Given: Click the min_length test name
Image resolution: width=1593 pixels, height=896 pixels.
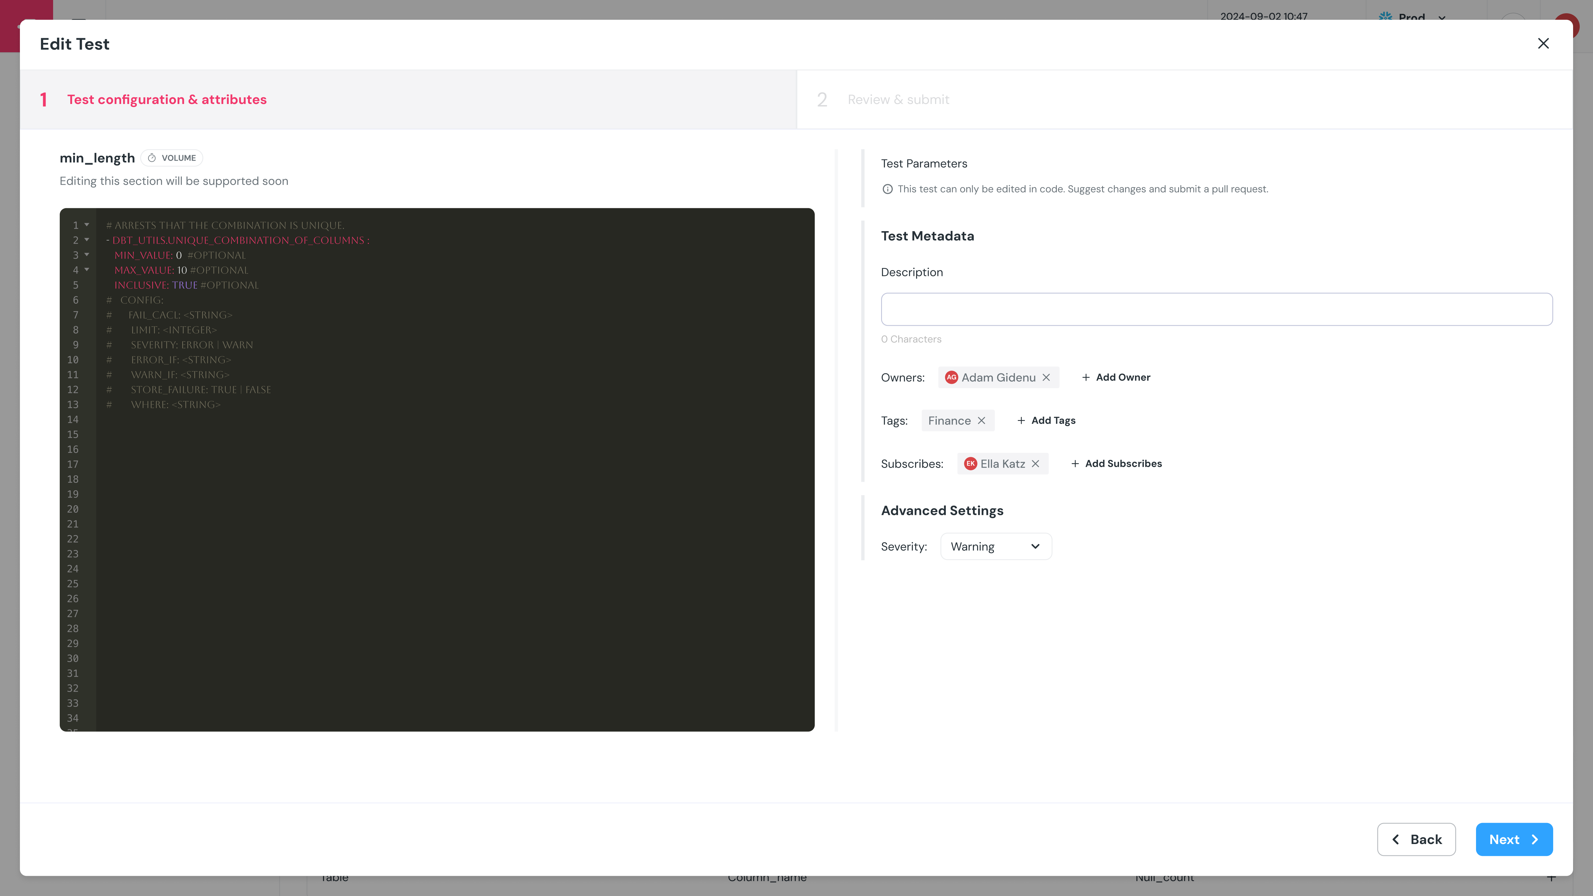Looking at the screenshot, I should [97, 158].
